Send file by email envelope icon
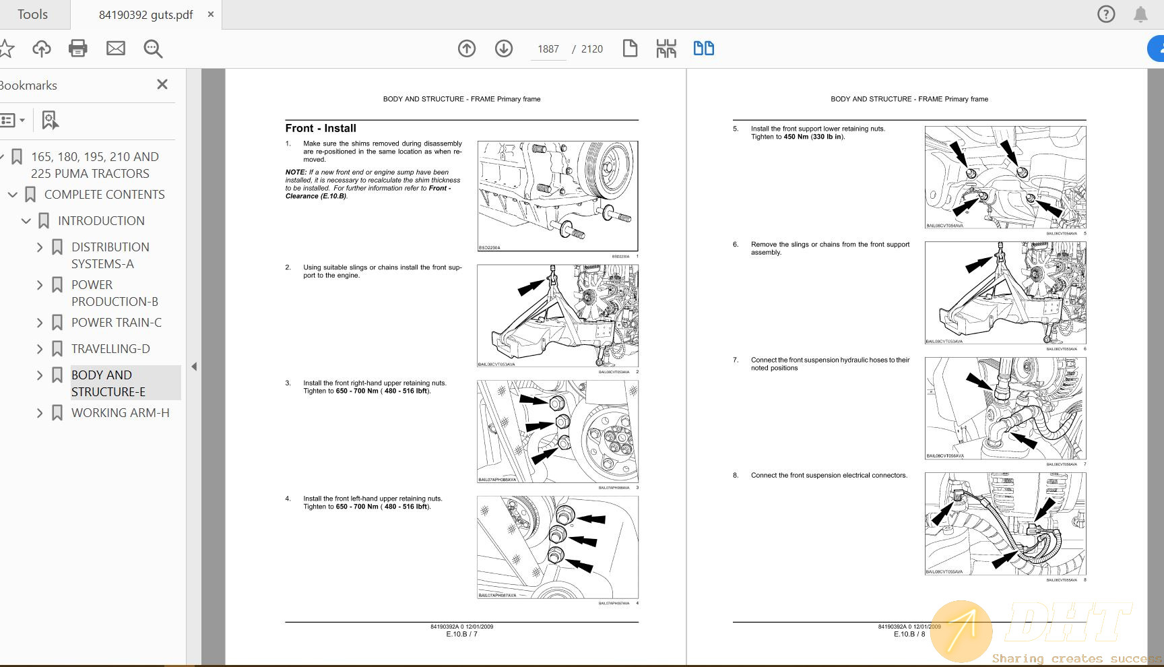 (116, 49)
